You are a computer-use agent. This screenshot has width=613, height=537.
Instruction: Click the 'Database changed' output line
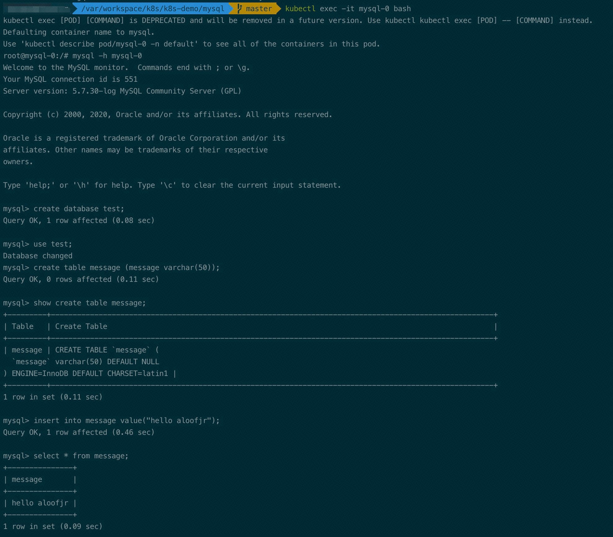click(37, 256)
